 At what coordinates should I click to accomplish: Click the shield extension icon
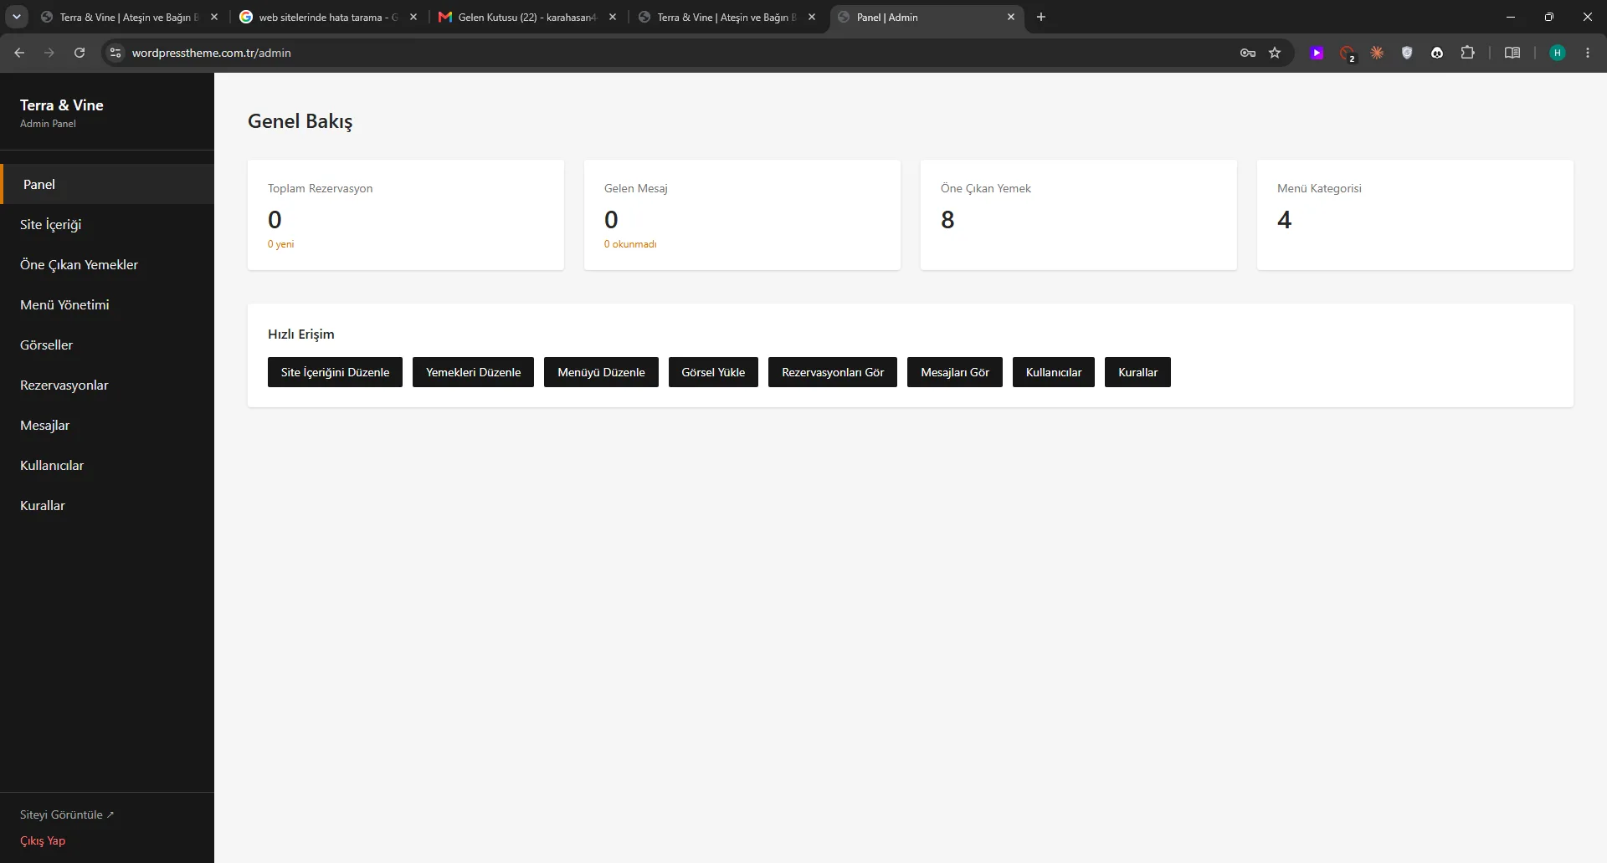click(x=1407, y=53)
